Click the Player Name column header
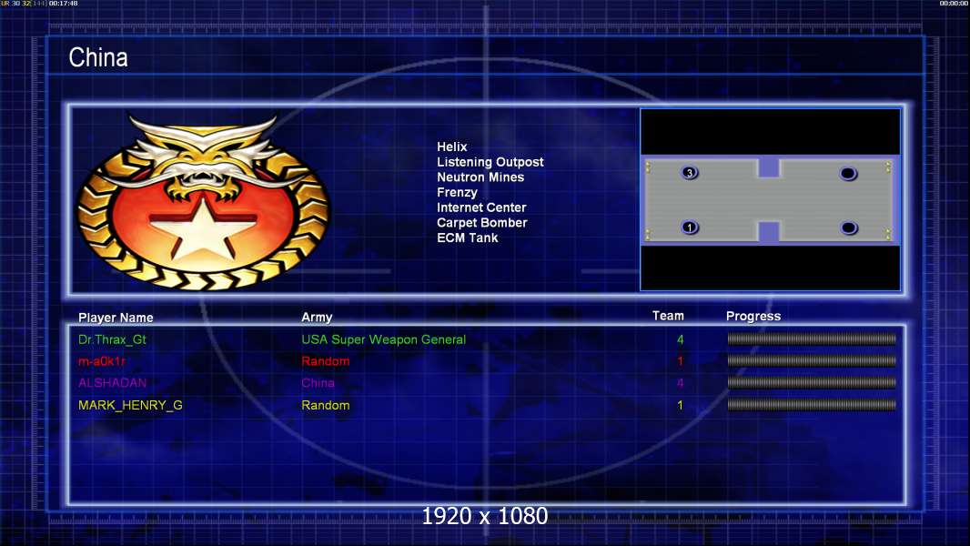This screenshot has height=546, width=970. click(x=116, y=318)
